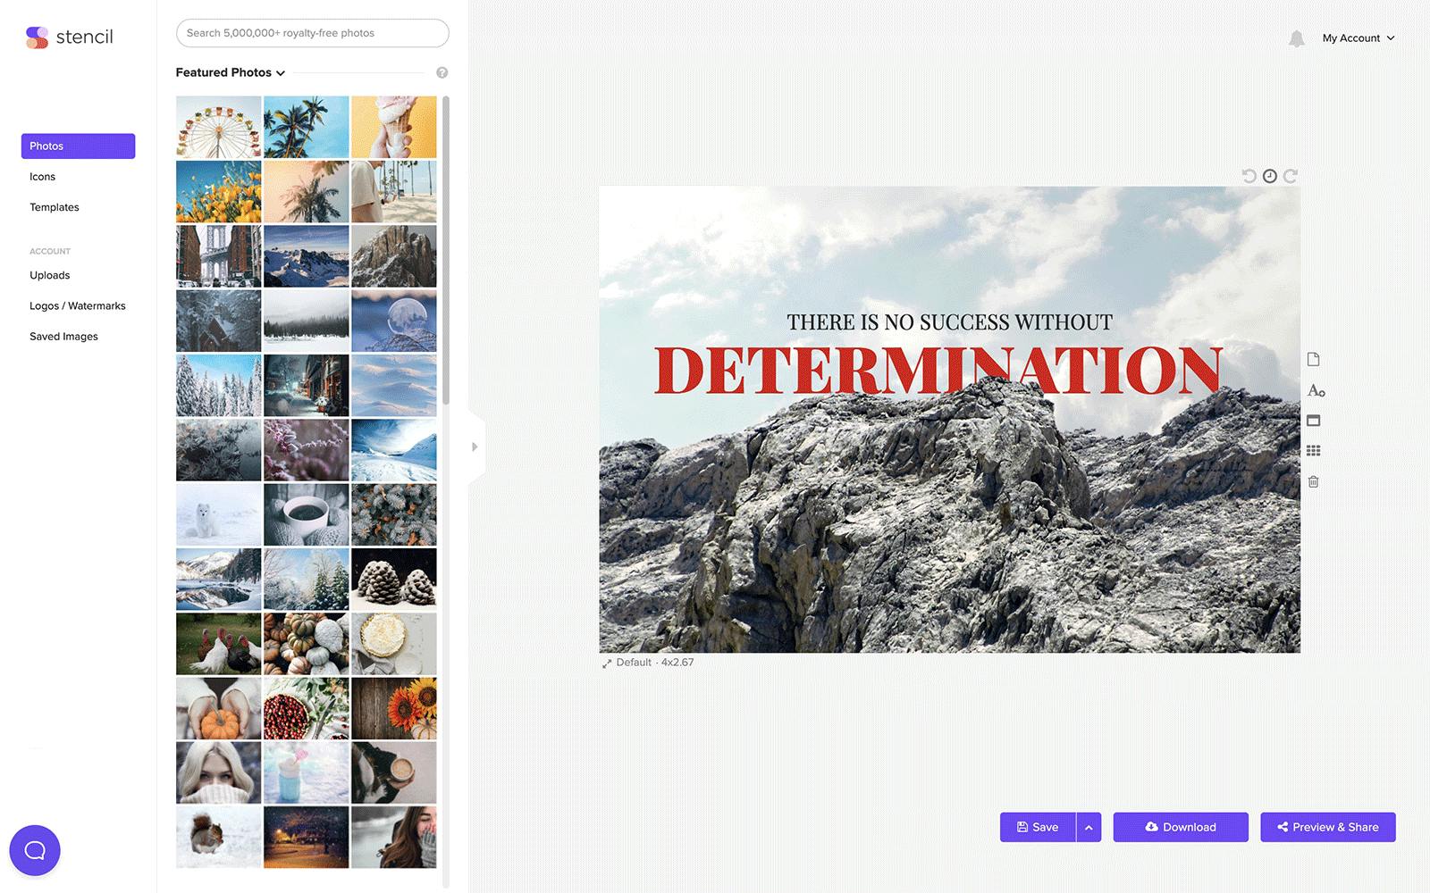
Task: Choose the ice cream cone photo
Action: tap(394, 127)
